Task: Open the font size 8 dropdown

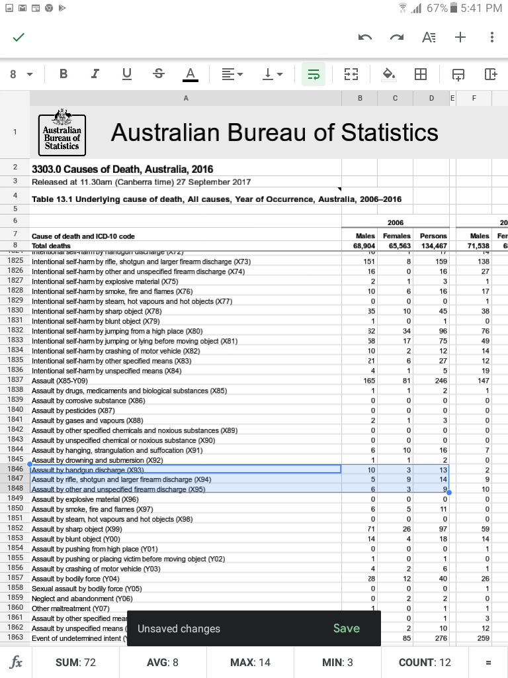Action: click(x=21, y=74)
